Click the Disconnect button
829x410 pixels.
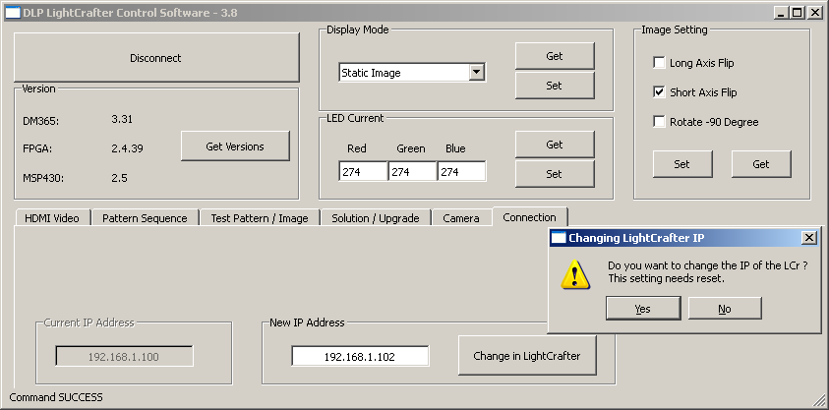click(156, 58)
